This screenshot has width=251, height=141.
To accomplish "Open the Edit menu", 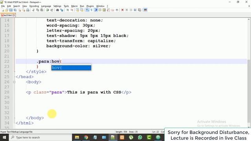I will (x=9, y=6).
